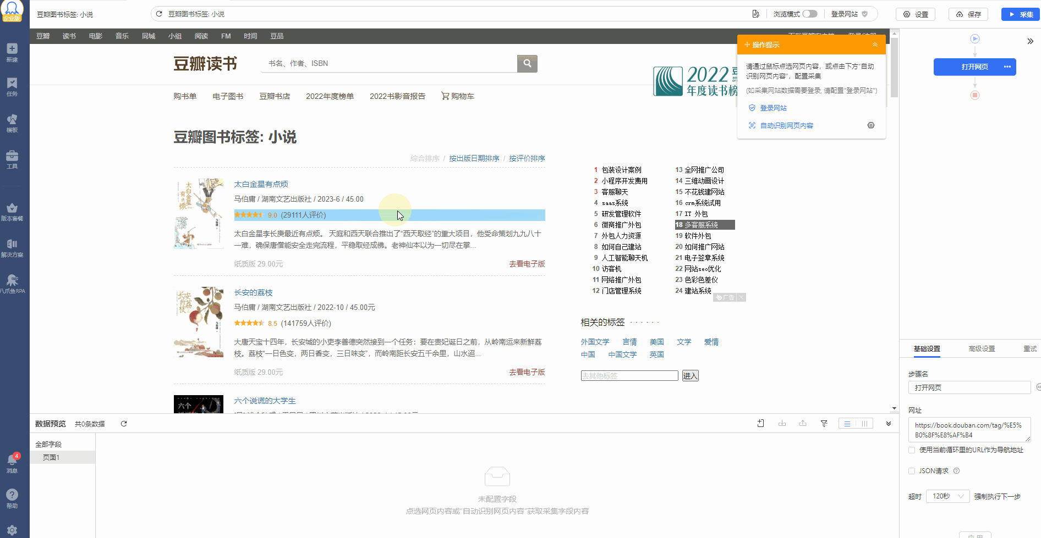Viewport: 1041px width, 538px height.
Task: Open the sidebar settings gear at bottom
Action: tap(12, 530)
